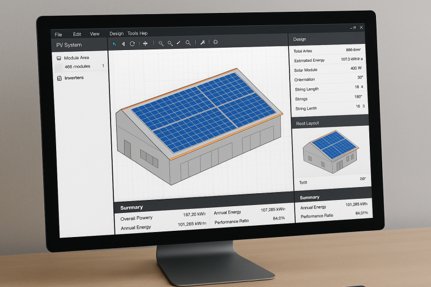Select the pan move tool
This screenshot has width=431, height=287.
[x=145, y=43]
